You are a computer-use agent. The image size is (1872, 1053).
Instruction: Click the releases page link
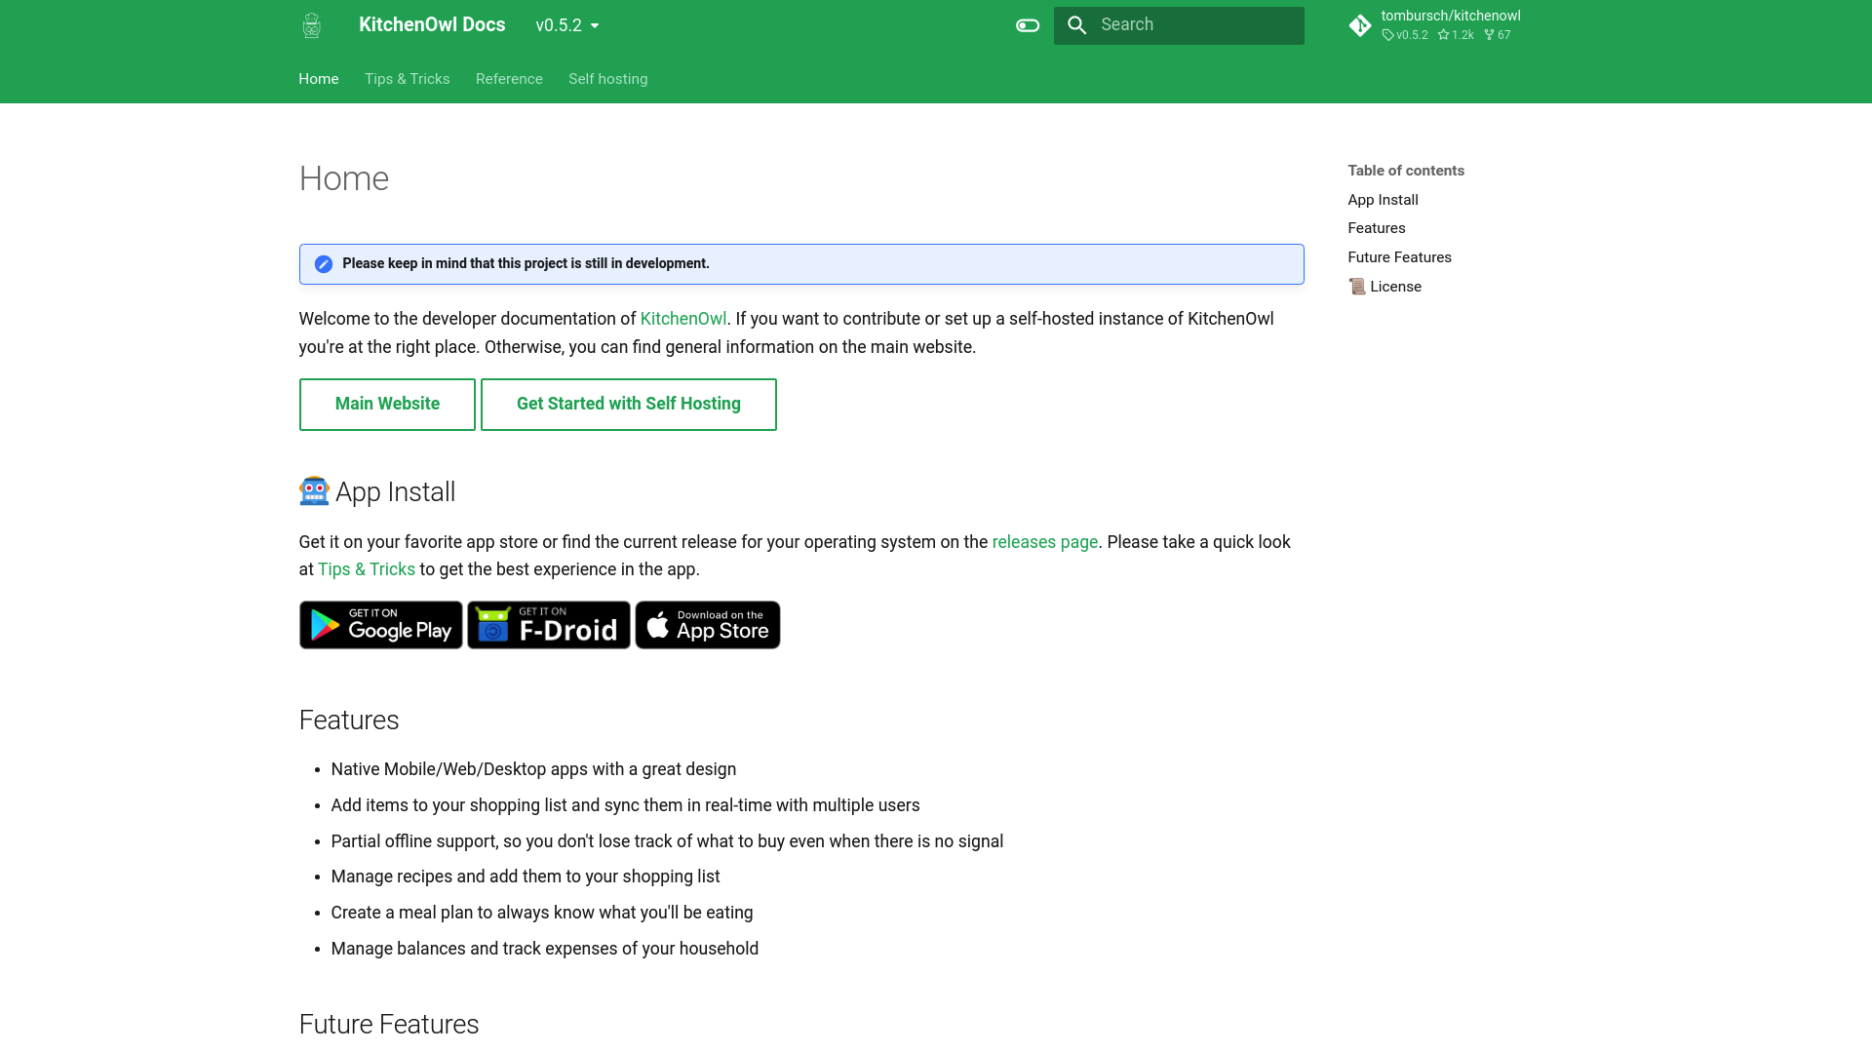click(1045, 541)
